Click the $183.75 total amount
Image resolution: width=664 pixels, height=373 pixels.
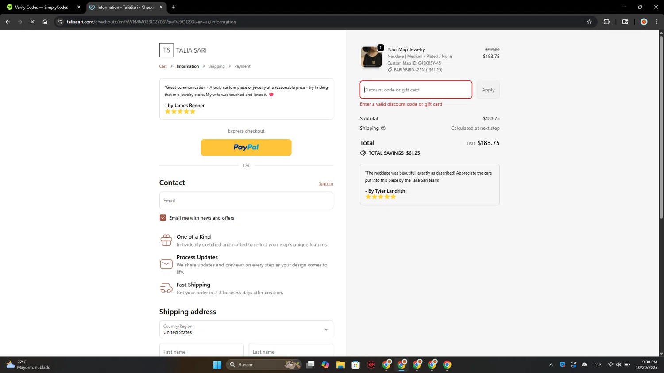click(x=488, y=143)
